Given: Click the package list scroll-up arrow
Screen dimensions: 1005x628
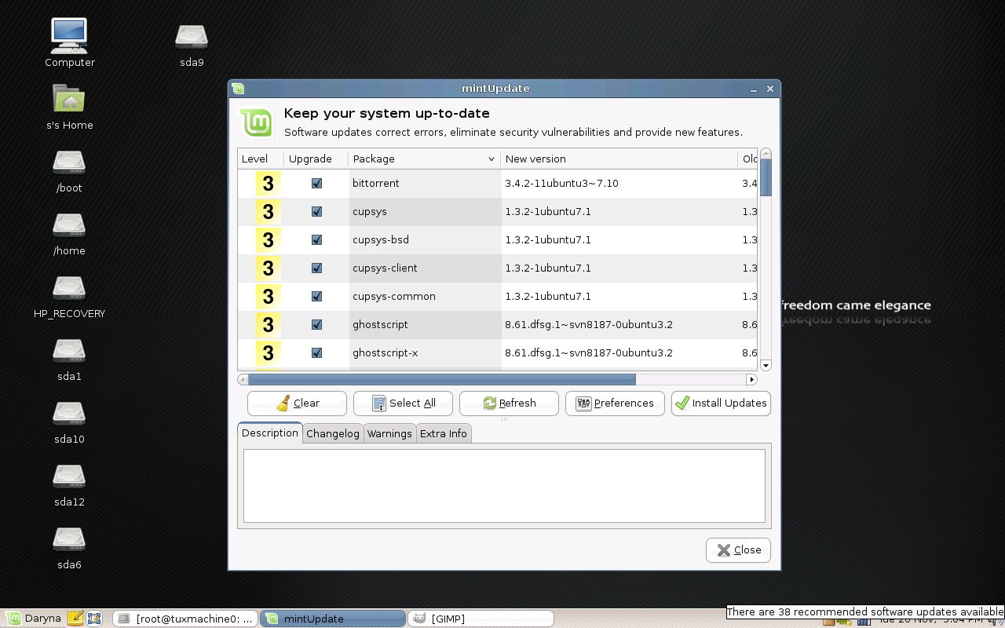Looking at the screenshot, I should coord(766,154).
